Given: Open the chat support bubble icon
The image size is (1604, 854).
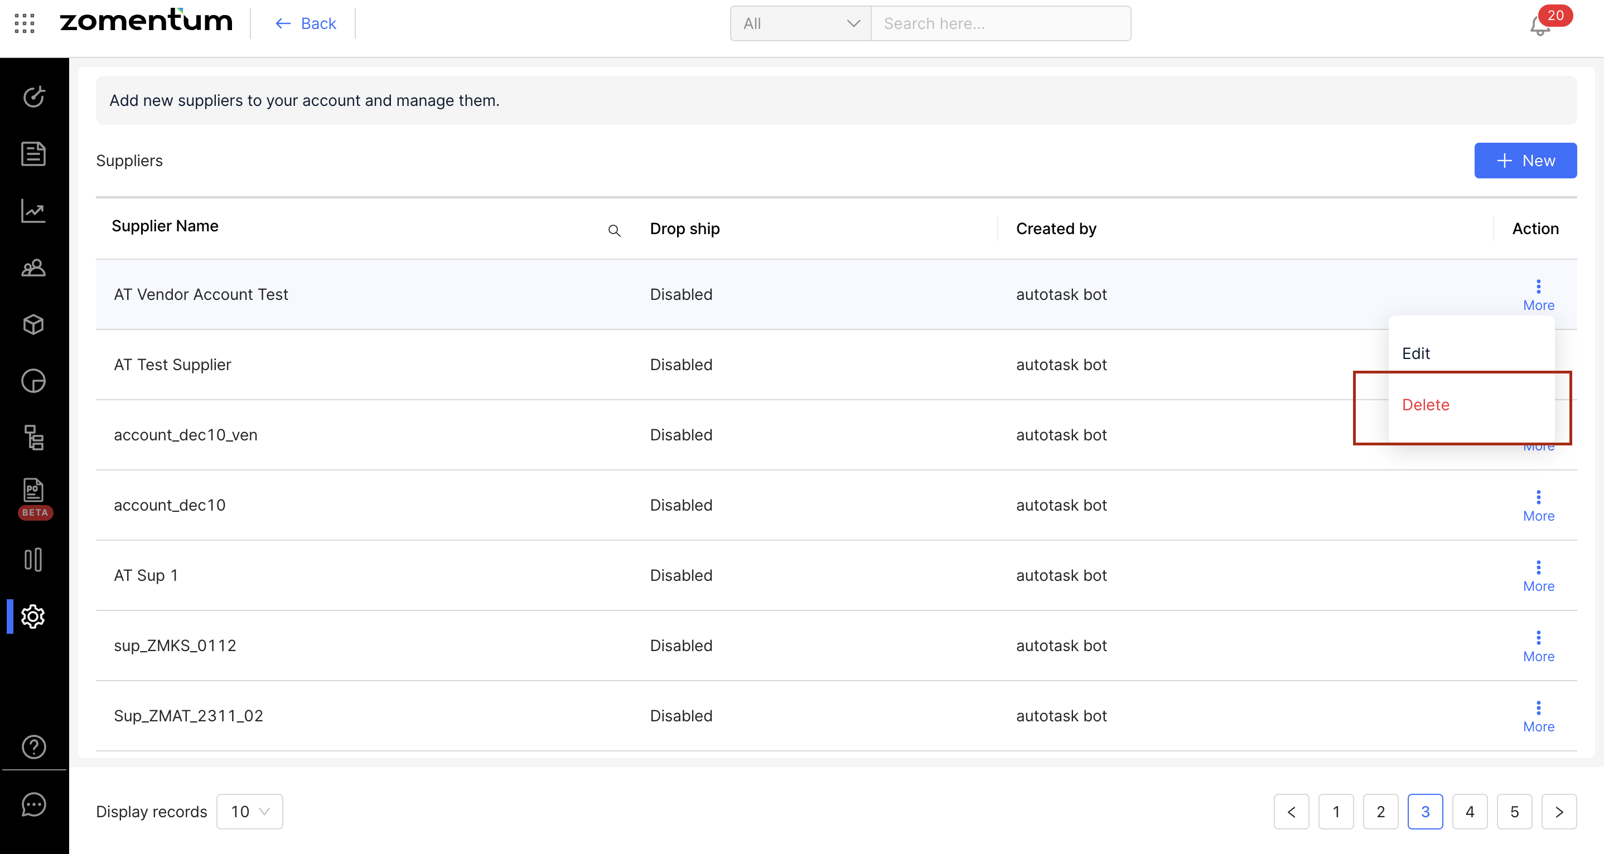Looking at the screenshot, I should (x=33, y=804).
